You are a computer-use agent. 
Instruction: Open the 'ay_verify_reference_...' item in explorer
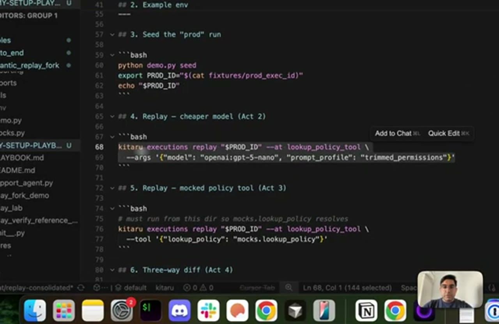pos(39,220)
